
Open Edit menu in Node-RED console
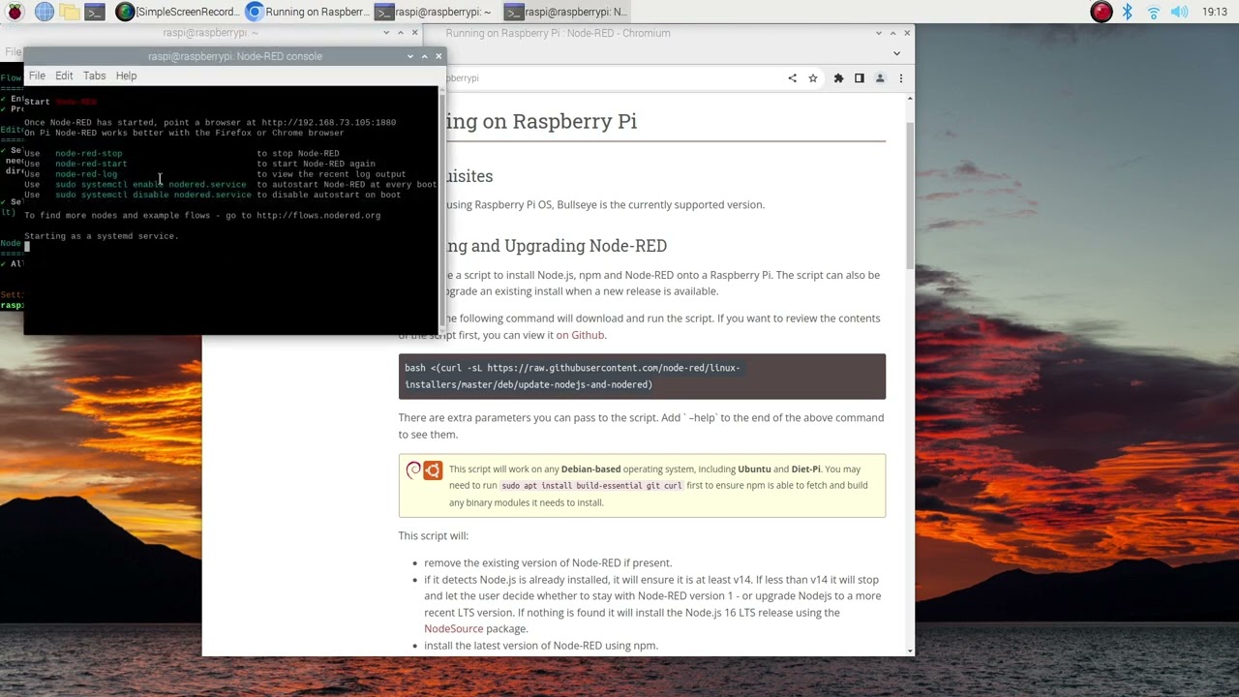click(x=64, y=76)
